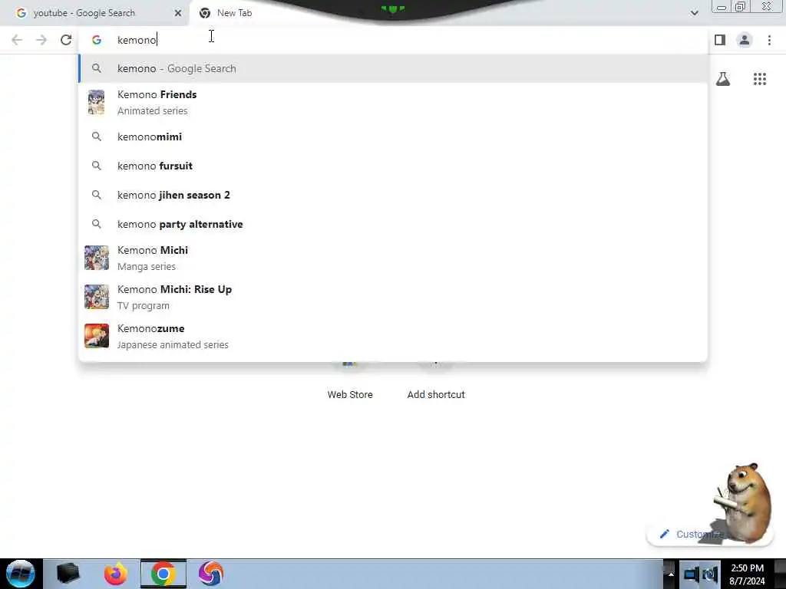
Task: Click the magnifier icon beside kemono fursuit
Action: click(x=96, y=166)
